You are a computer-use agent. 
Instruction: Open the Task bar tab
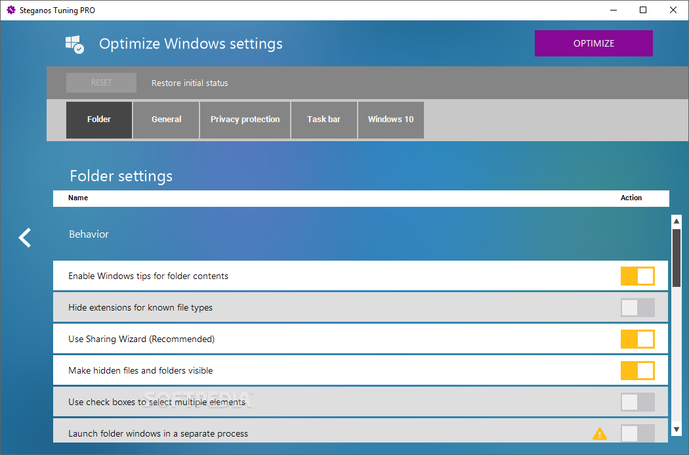coord(324,119)
